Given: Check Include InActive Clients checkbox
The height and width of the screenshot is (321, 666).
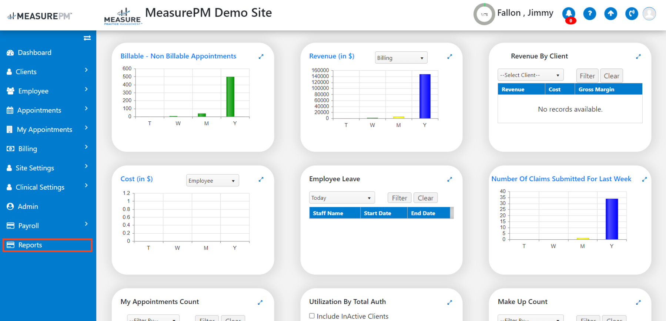Looking at the screenshot, I should [x=312, y=316].
